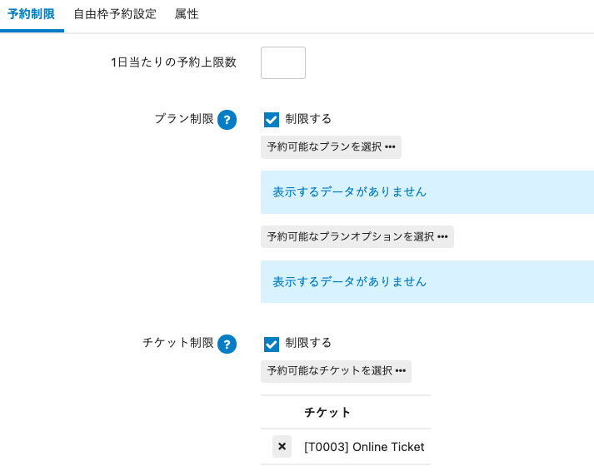
Task: Open the 予約可能なプランを選択 picker
Action: (331, 147)
